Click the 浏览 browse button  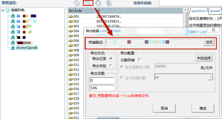point(209,42)
